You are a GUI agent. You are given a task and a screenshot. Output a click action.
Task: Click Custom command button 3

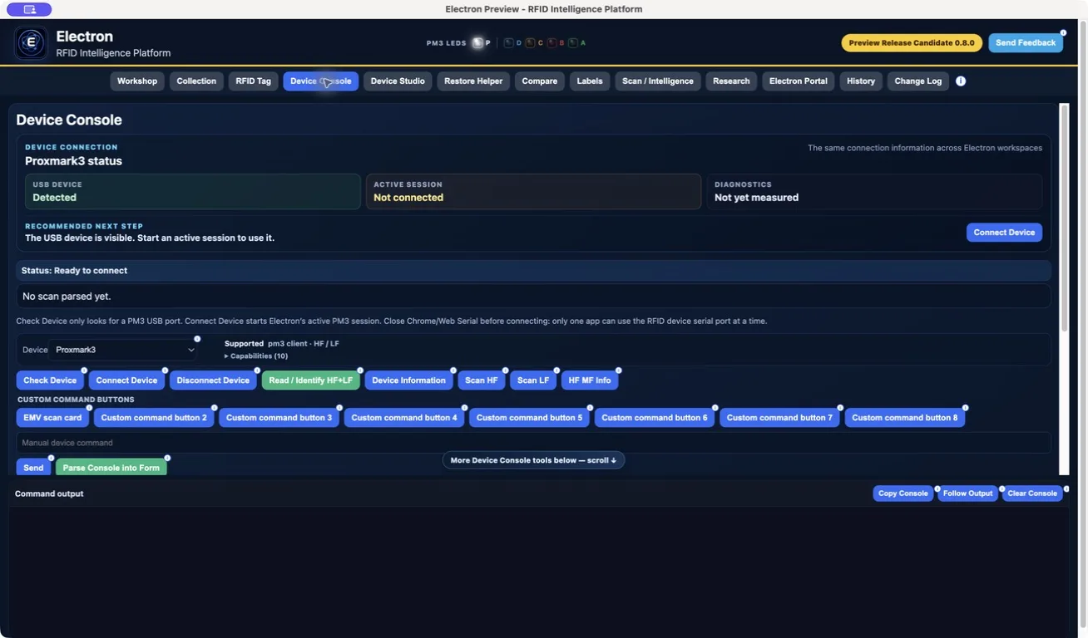pos(279,418)
